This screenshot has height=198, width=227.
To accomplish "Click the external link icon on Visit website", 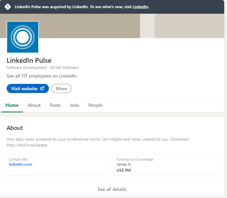I will click(42, 88).
